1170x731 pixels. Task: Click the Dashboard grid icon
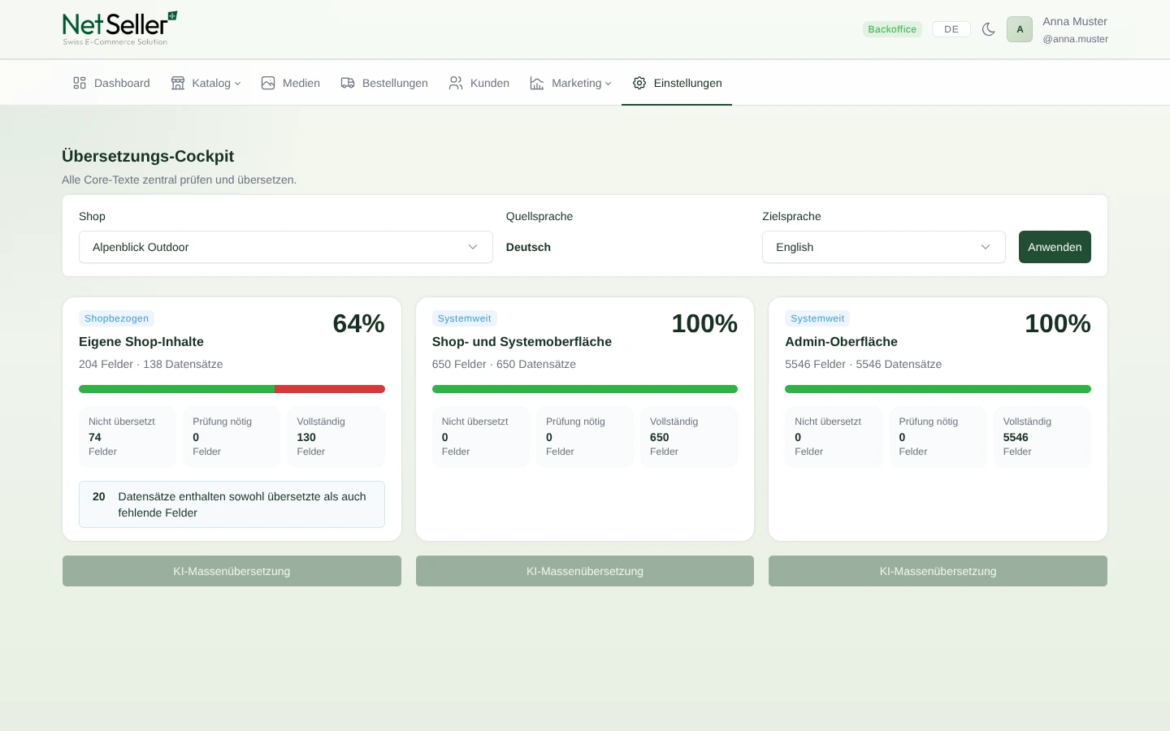80,83
